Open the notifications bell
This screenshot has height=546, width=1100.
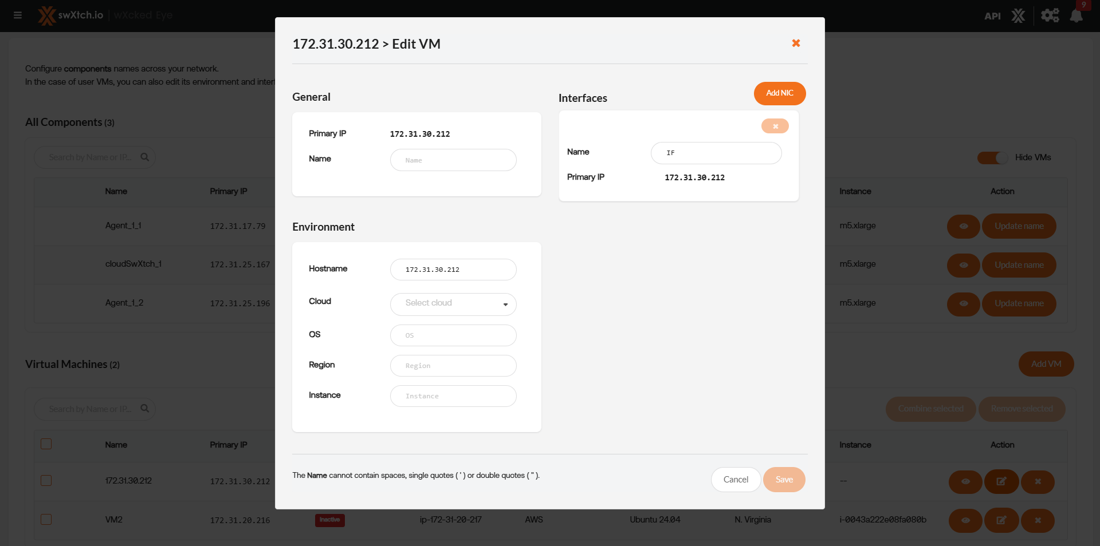[x=1076, y=16]
